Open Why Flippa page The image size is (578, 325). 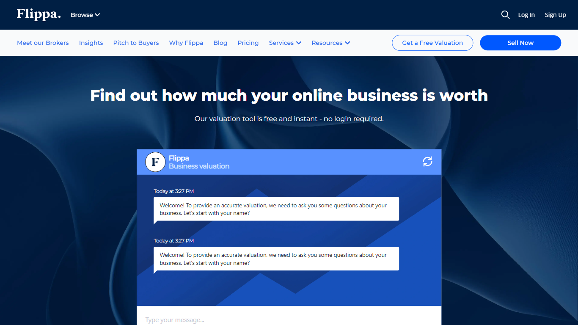click(186, 43)
